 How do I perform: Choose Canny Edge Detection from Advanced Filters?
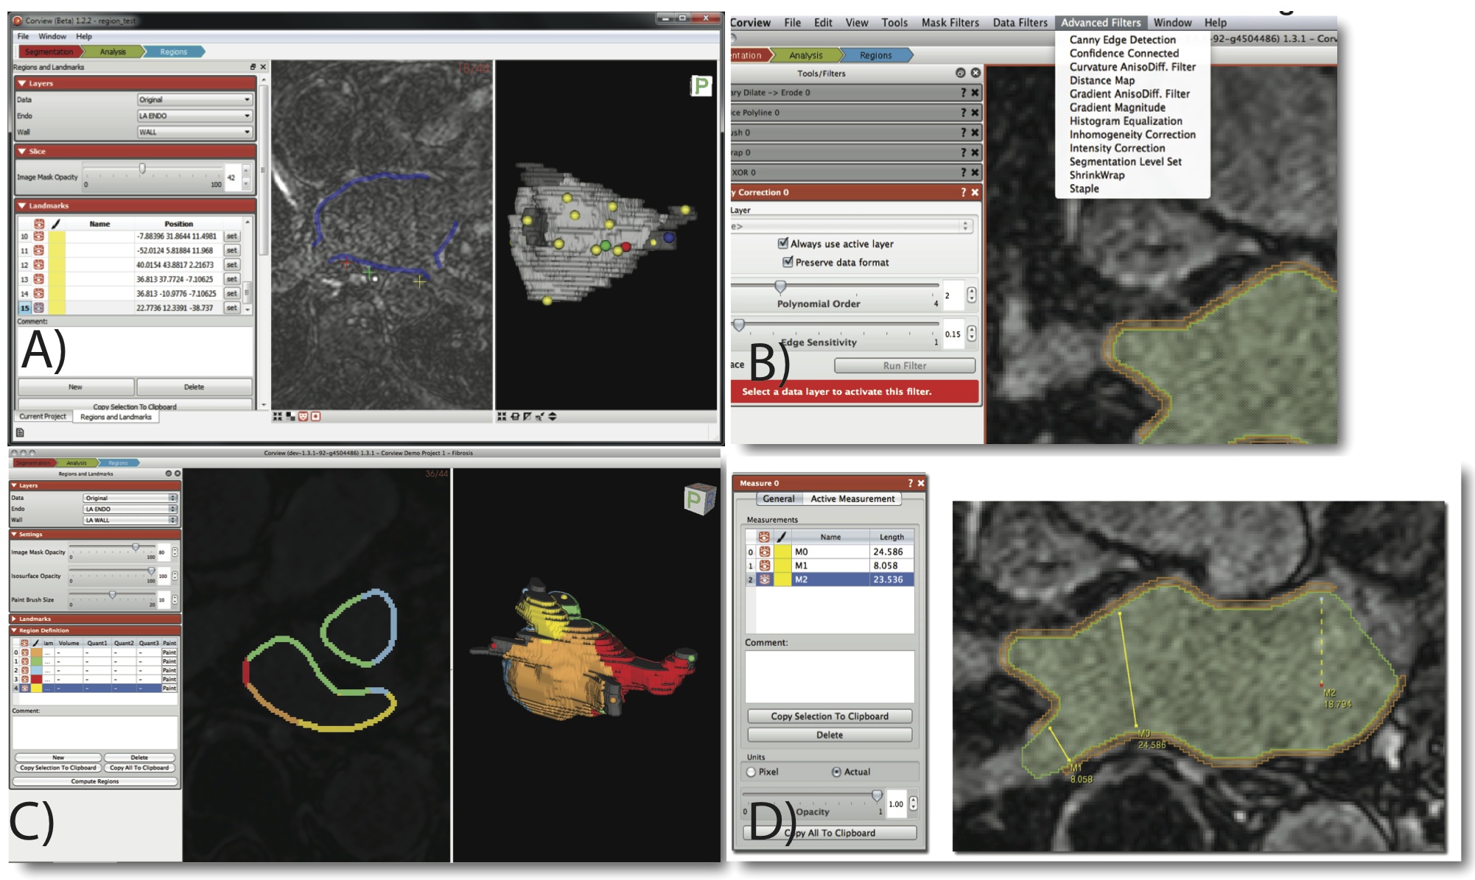click(1122, 40)
